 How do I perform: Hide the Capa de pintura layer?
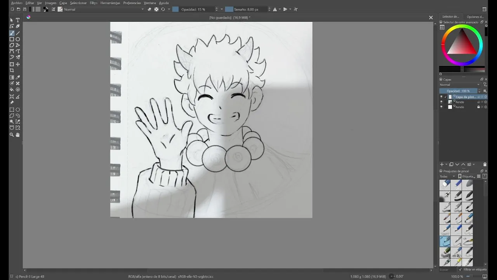[441, 97]
